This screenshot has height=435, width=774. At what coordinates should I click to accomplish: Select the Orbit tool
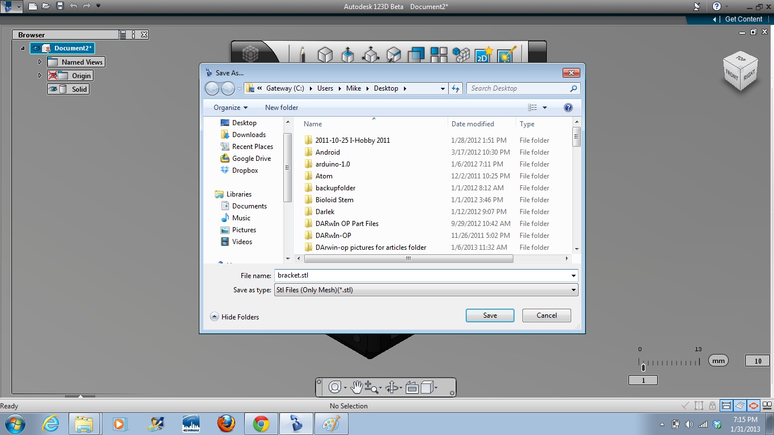coord(392,387)
